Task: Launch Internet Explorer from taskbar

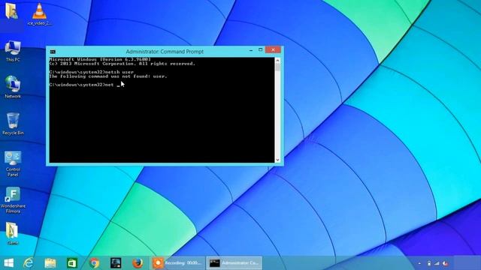Action: coord(29,263)
